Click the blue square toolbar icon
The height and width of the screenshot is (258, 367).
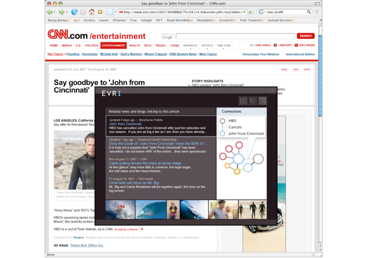(110, 12)
